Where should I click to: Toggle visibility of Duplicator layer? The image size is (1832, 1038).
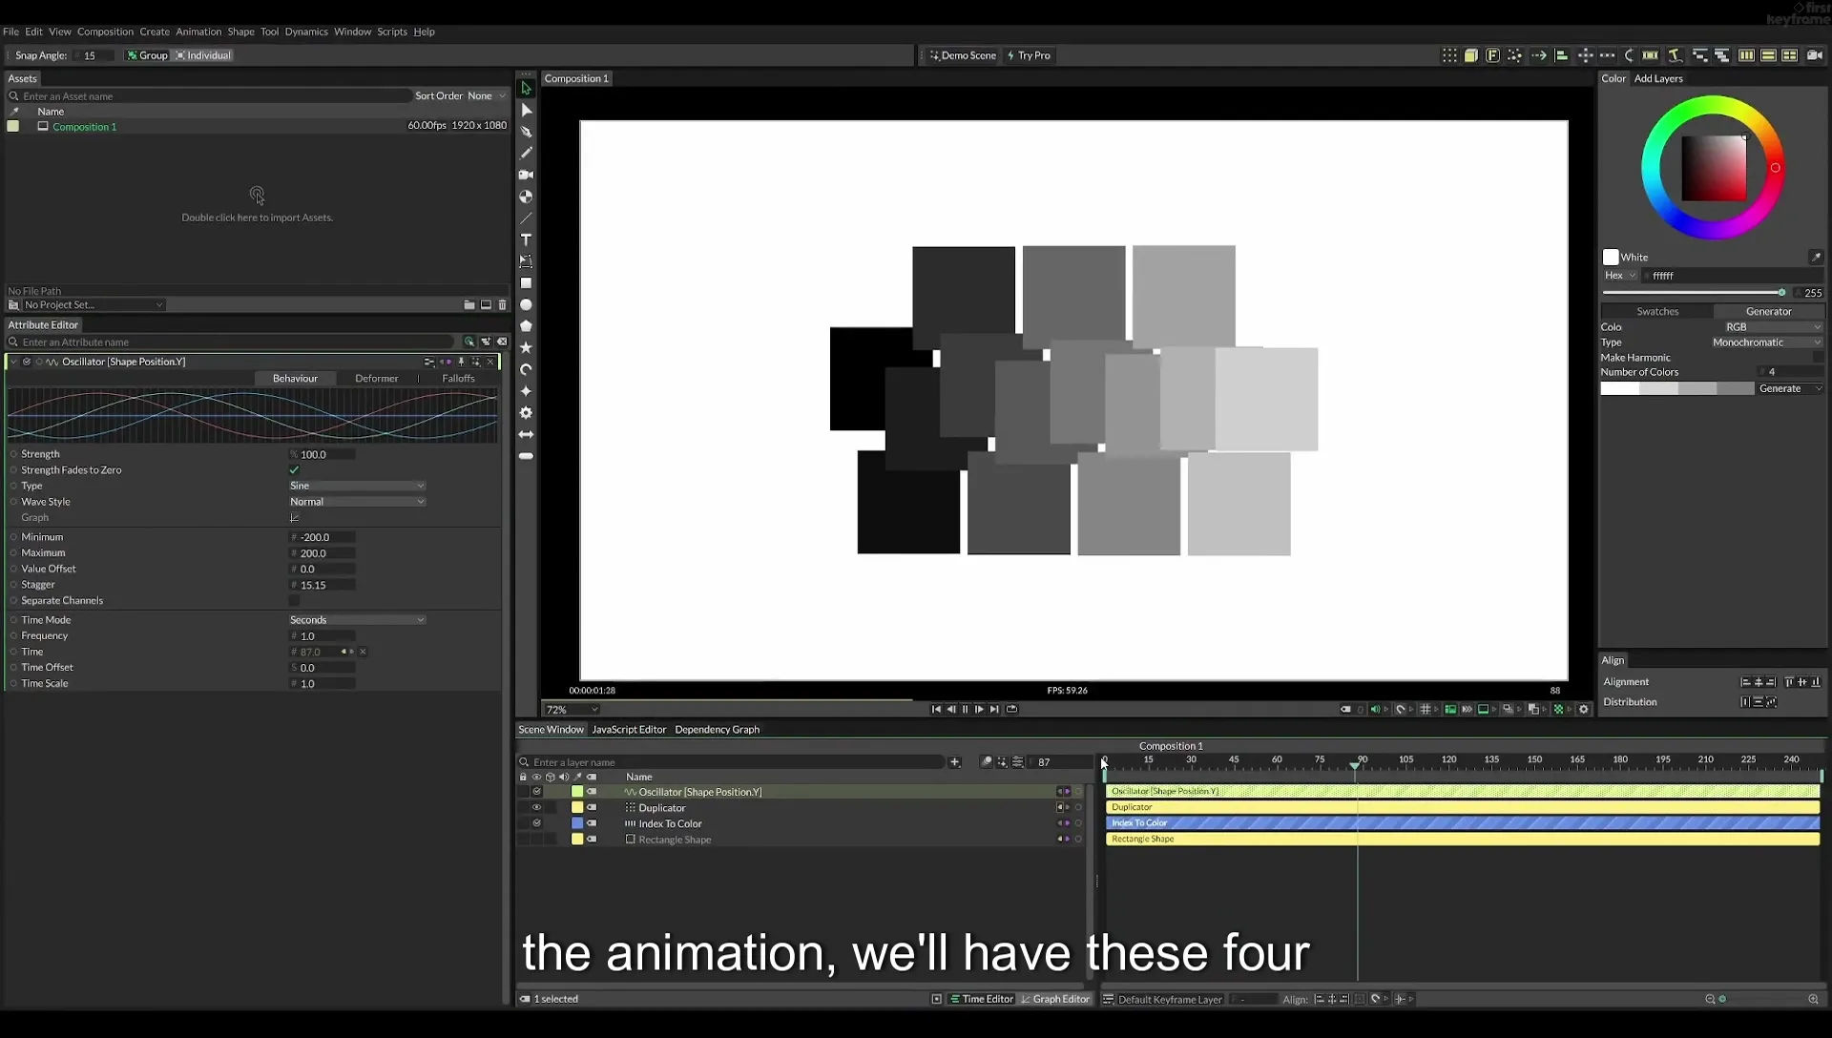tap(536, 807)
